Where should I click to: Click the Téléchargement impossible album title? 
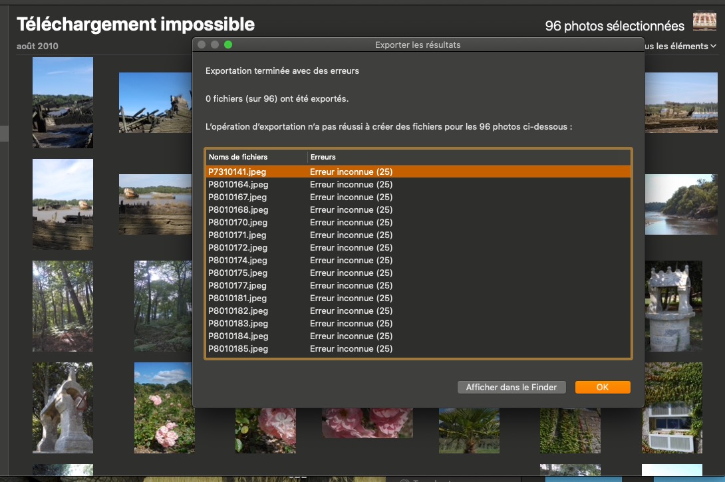tap(136, 25)
